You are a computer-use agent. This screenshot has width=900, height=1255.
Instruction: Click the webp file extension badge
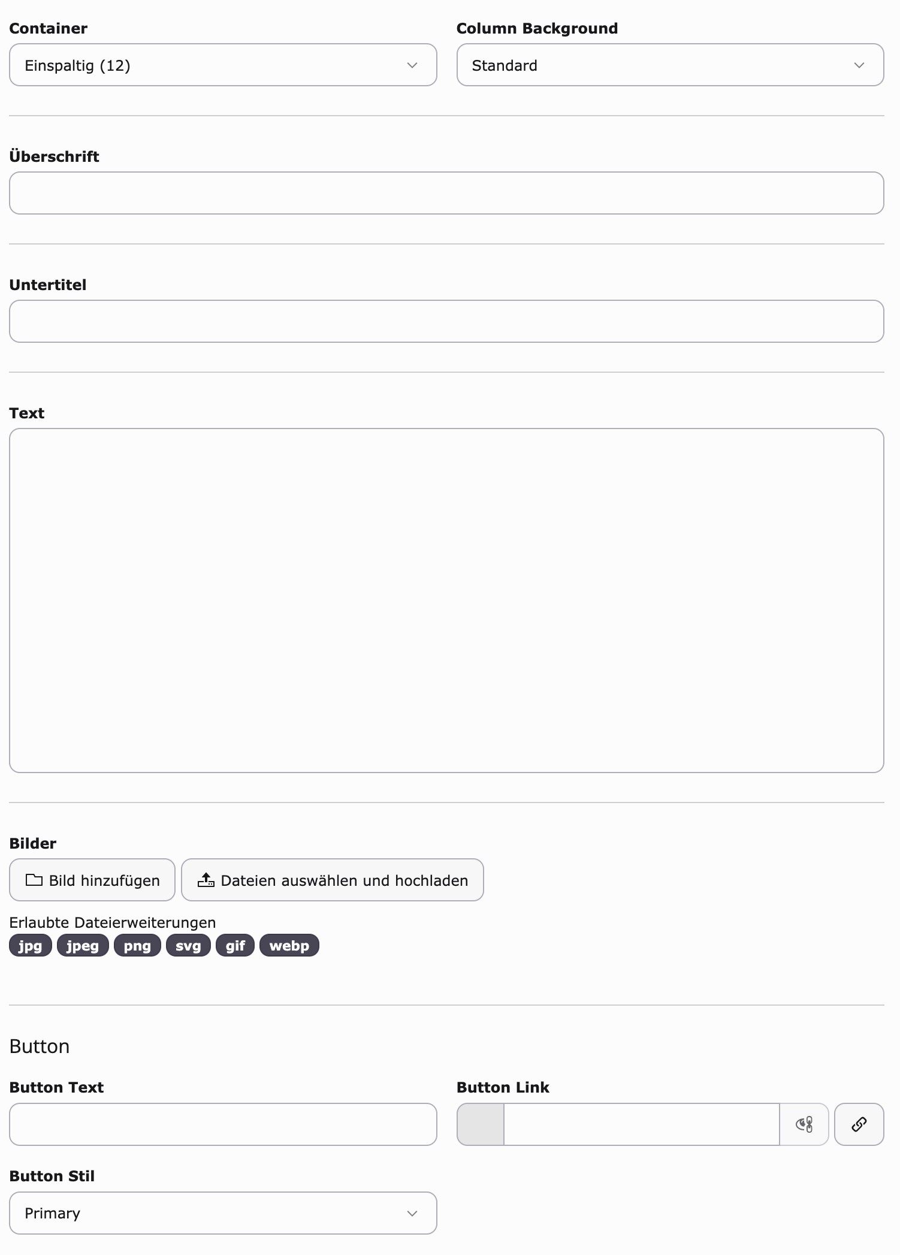pos(289,946)
